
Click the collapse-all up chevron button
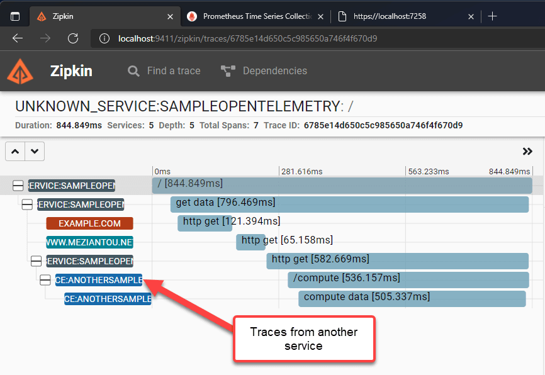(x=15, y=151)
